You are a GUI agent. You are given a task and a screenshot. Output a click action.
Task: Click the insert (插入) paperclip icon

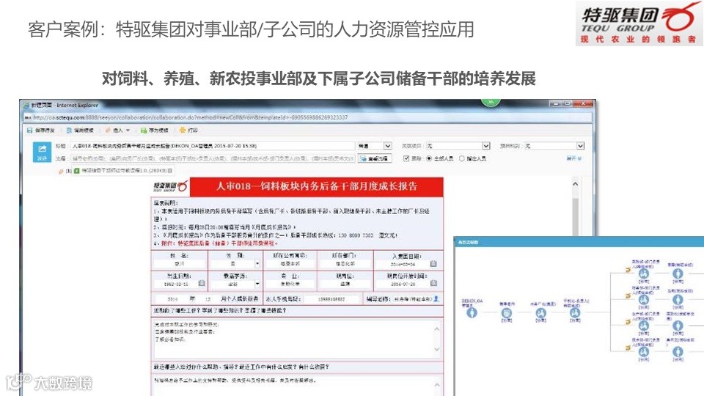pos(108,131)
